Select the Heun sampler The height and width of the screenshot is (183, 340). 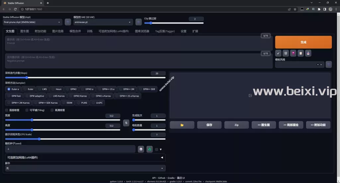pyautogui.click(x=56, y=89)
